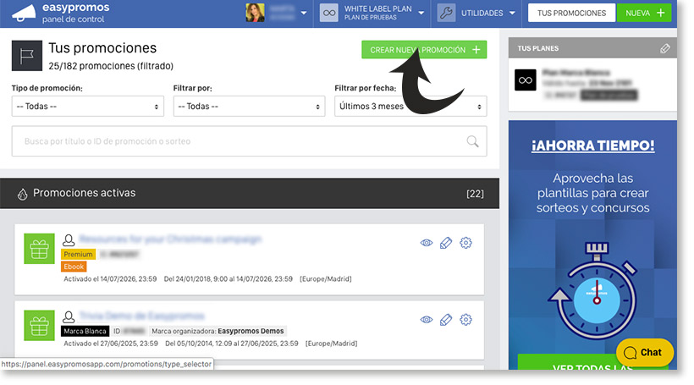694x385 pixels.
Task: Click Easypromos Demos organizer brand text
Action: [x=251, y=331]
